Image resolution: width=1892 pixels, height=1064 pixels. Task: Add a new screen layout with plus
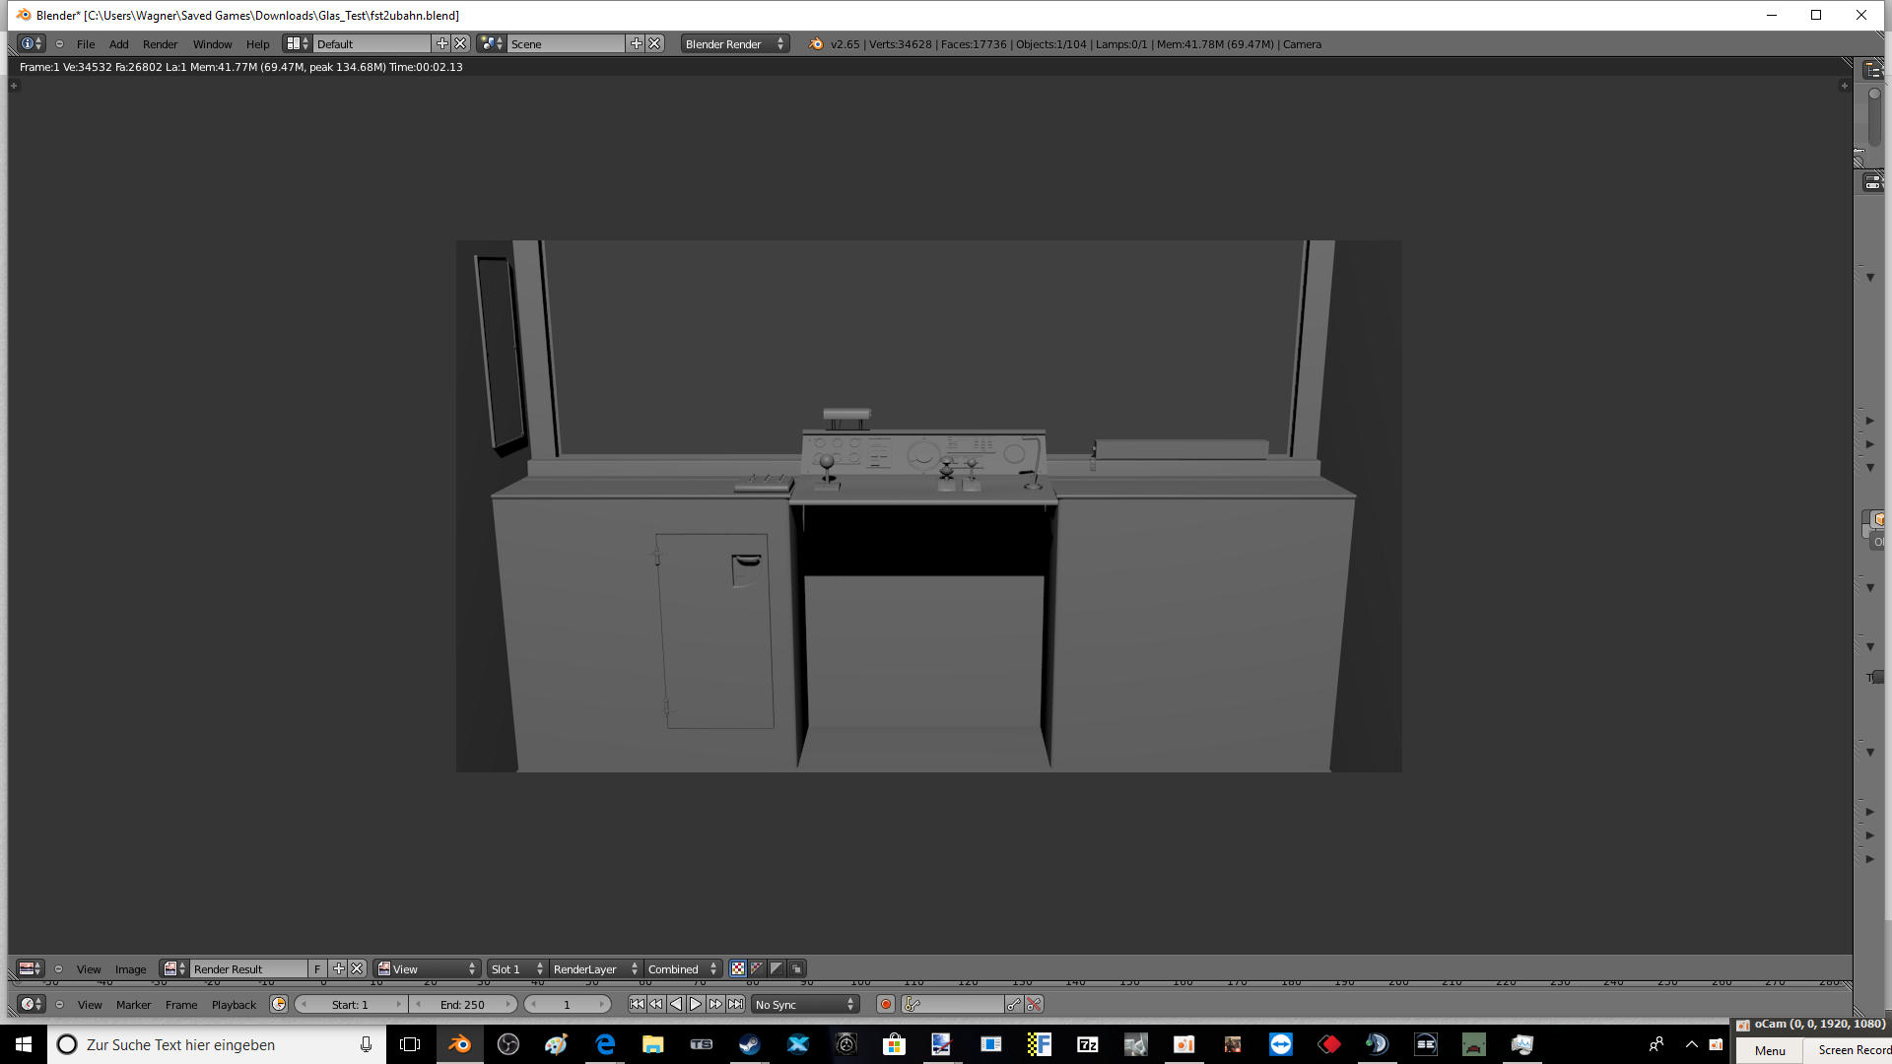point(442,44)
